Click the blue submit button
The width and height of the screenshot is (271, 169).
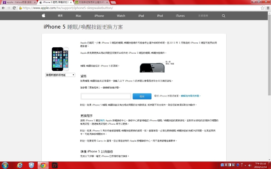(x=142, y=96)
